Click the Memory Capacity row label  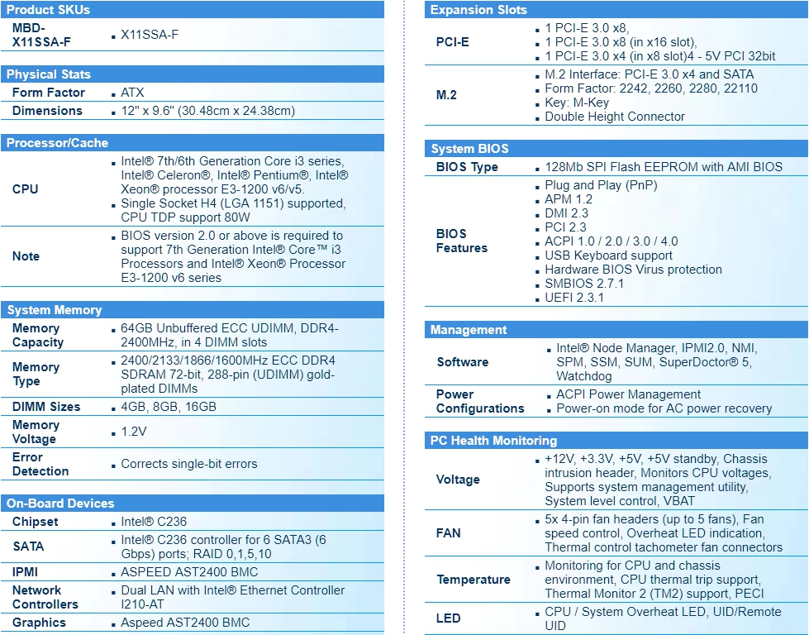coord(38,335)
